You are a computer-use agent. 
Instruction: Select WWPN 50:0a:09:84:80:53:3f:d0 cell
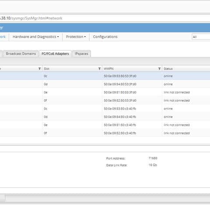120,84
